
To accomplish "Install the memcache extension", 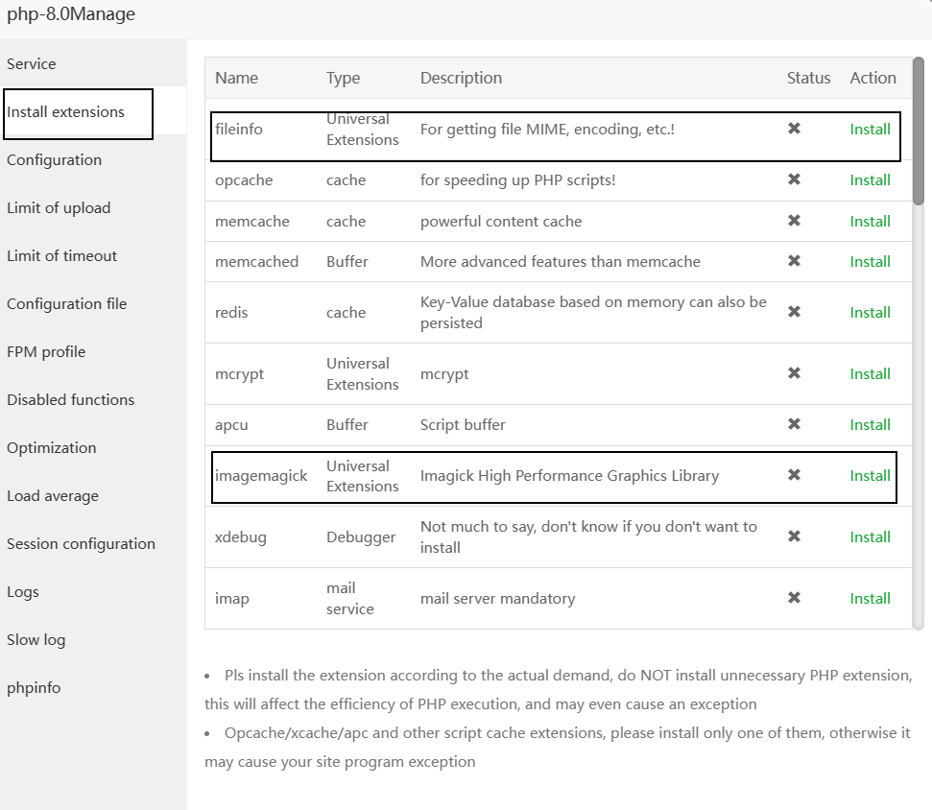I will (x=870, y=221).
